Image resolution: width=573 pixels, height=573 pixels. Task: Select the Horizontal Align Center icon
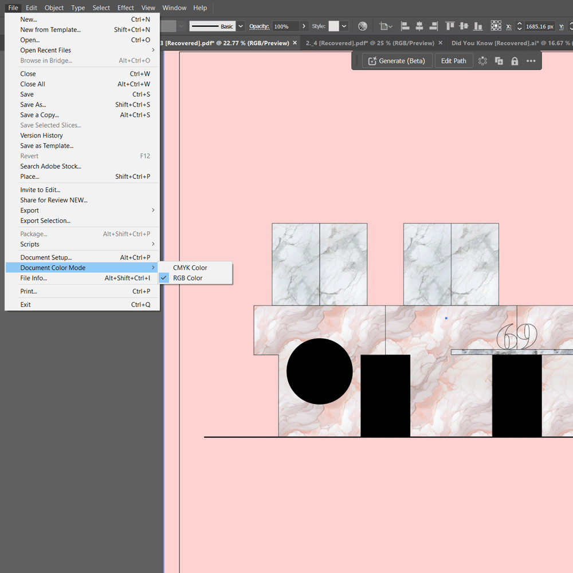pos(419,26)
